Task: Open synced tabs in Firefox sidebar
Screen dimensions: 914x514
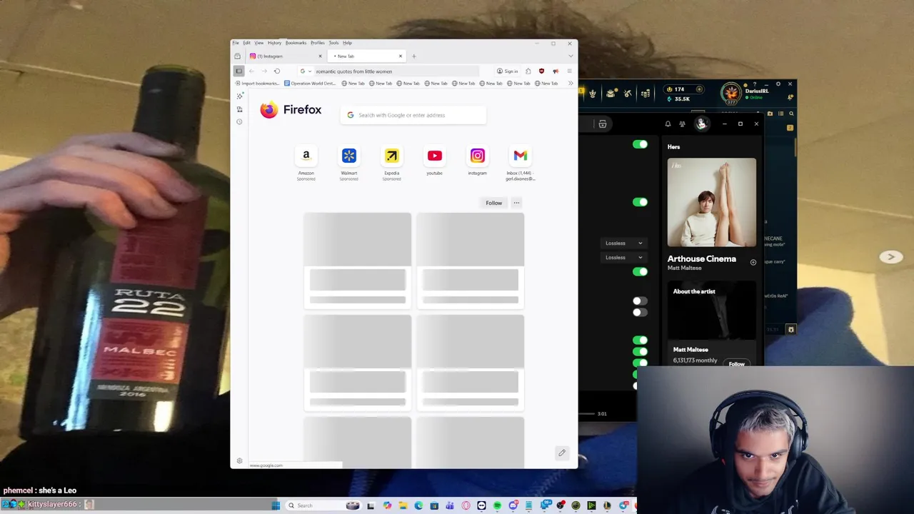Action: click(239, 109)
